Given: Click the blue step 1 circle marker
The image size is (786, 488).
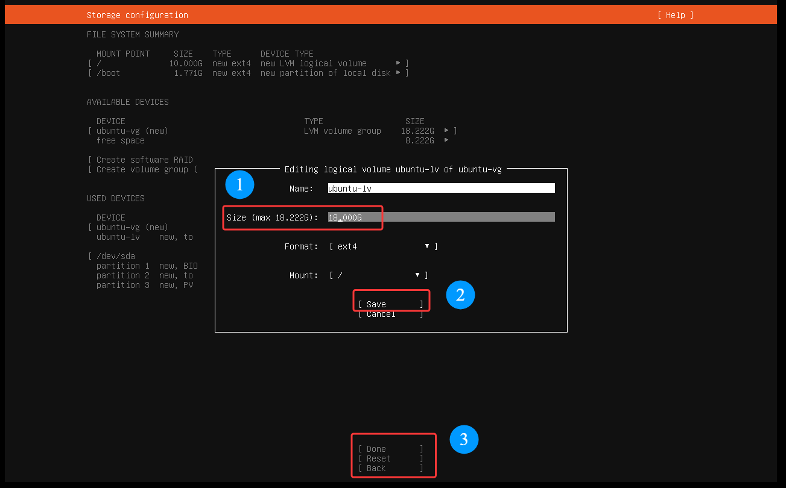Looking at the screenshot, I should click(239, 185).
